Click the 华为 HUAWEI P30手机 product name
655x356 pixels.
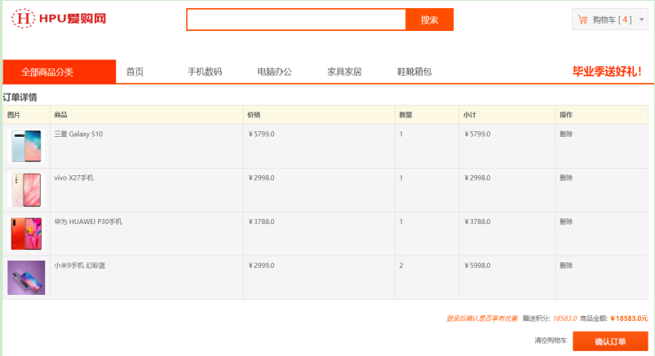pos(88,222)
